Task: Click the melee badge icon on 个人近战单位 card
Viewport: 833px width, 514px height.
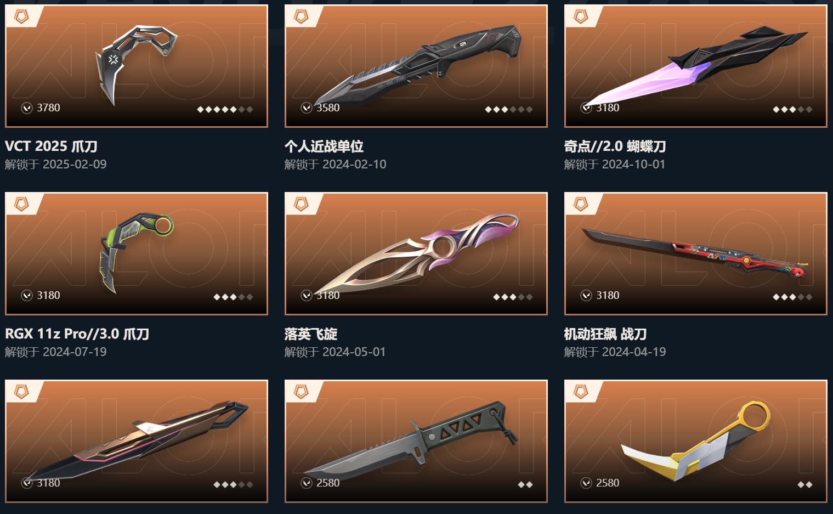Action: click(301, 17)
